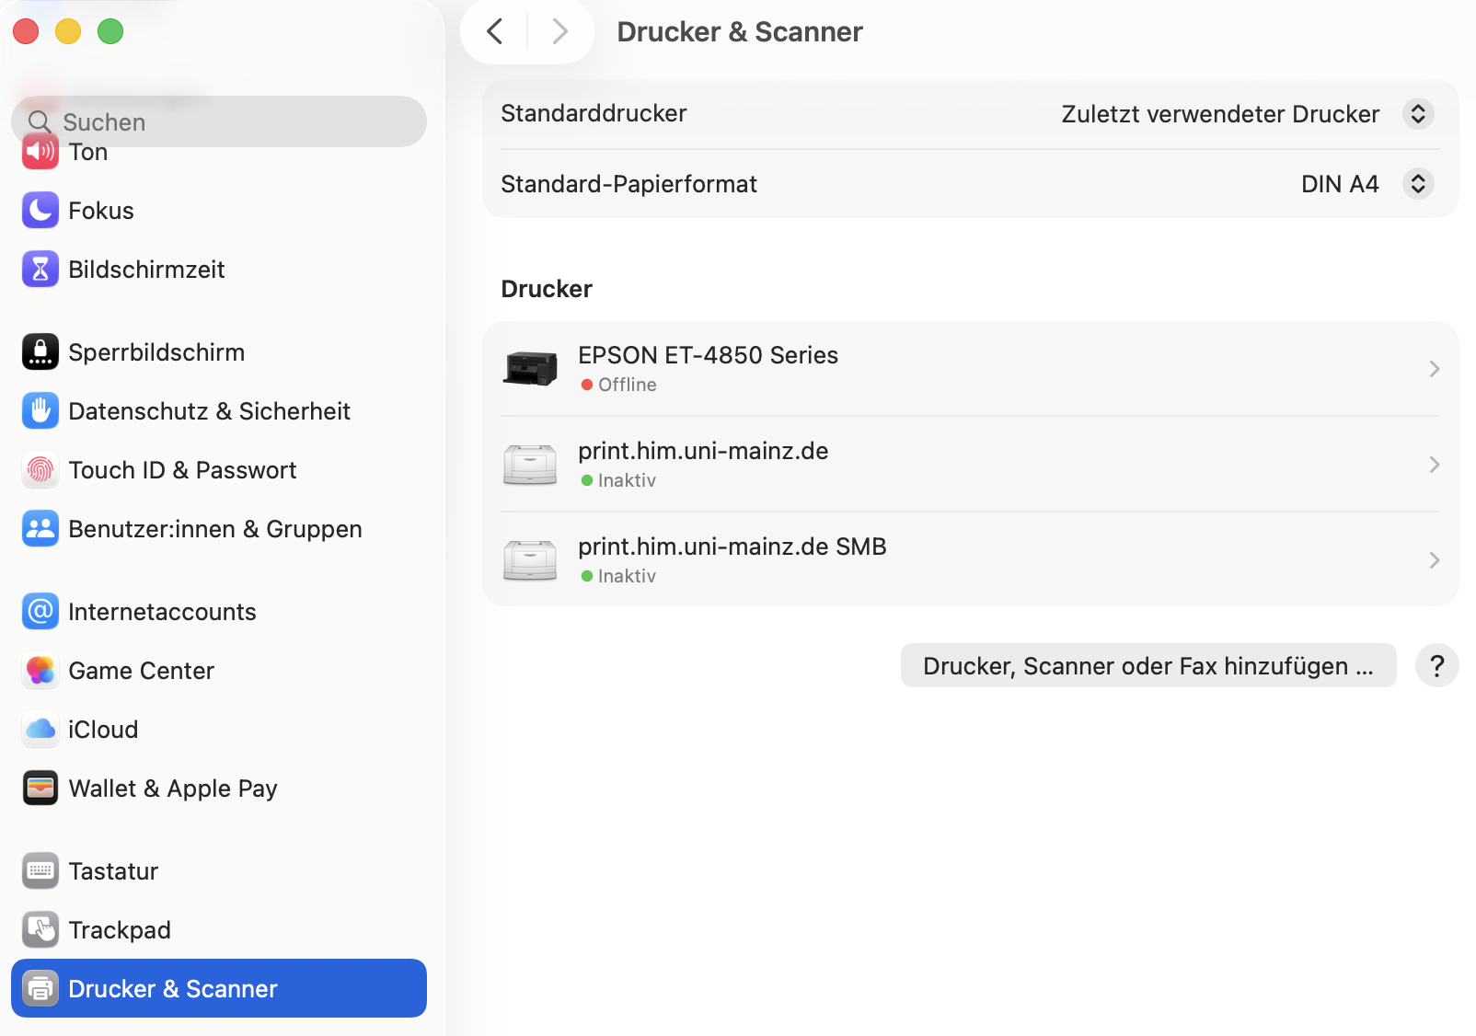1476x1036 pixels.
Task: Select the Touch ID fingerprint icon
Action: click(x=40, y=470)
